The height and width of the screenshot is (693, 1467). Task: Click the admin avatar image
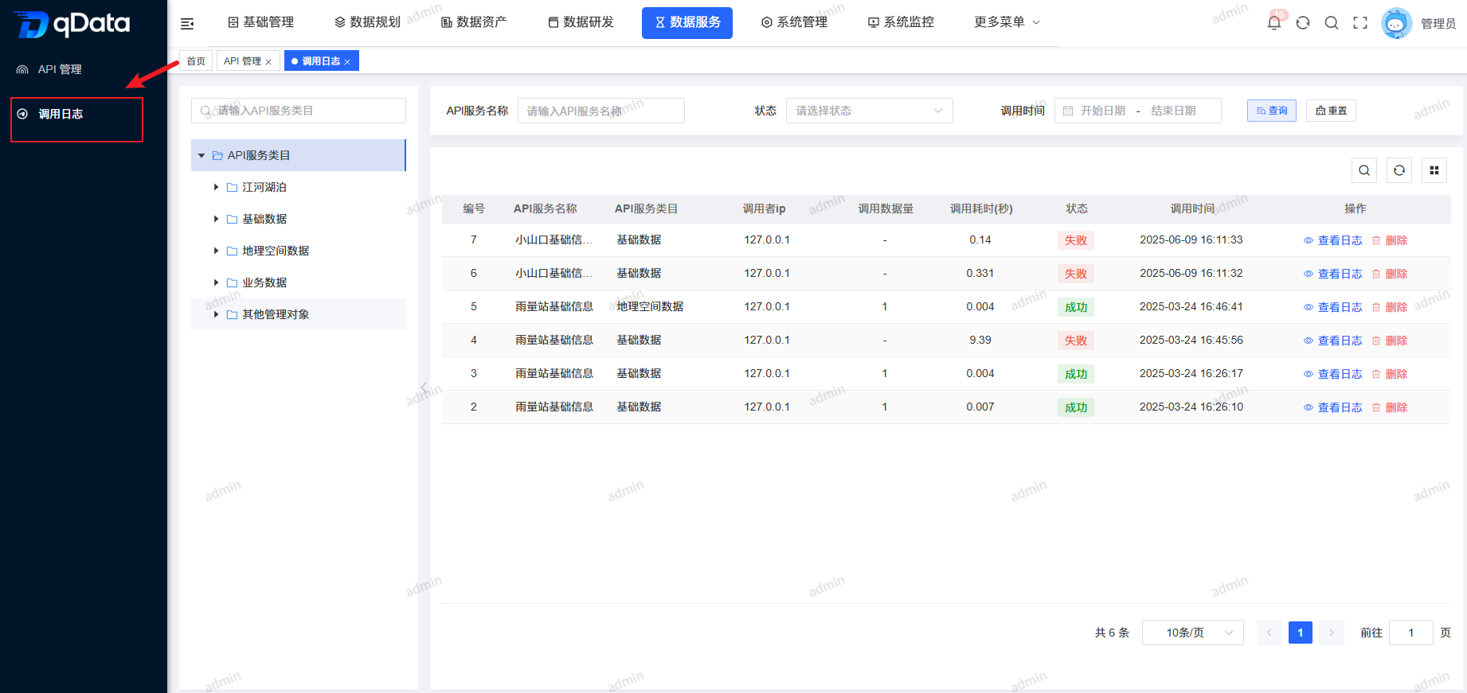1396,23
